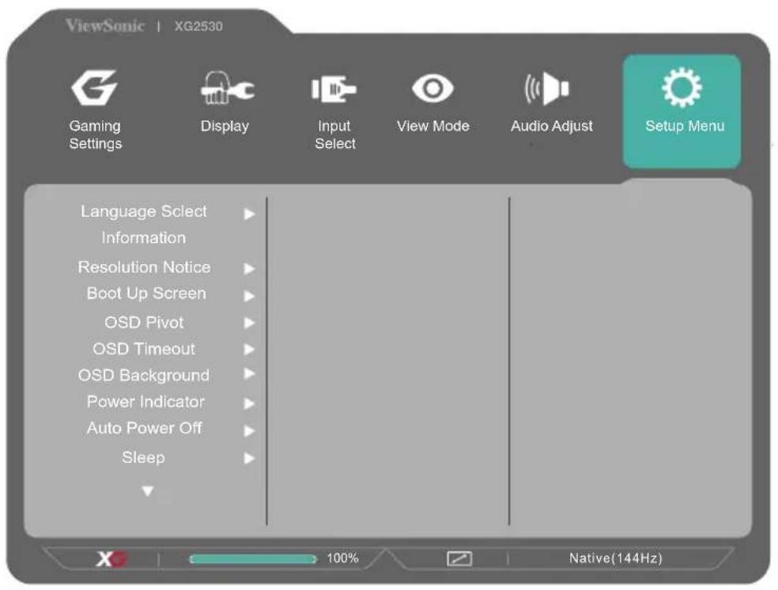The height and width of the screenshot is (590, 778).
Task: Switch to View Mode tab label
Action: pyautogui.click(x=433, y=126)
